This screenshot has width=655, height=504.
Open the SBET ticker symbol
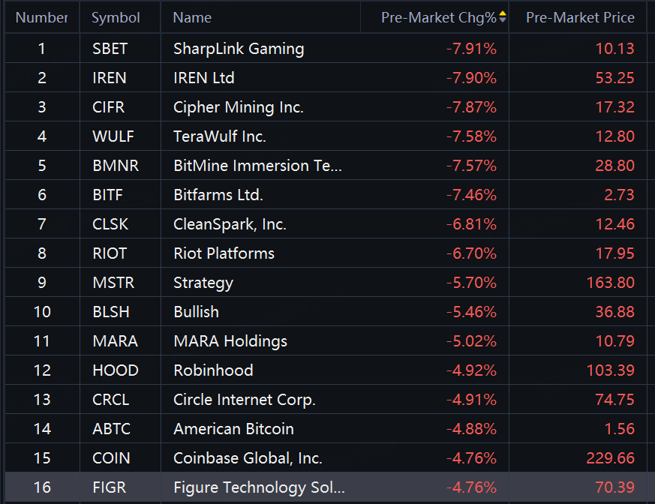(110, 49)
